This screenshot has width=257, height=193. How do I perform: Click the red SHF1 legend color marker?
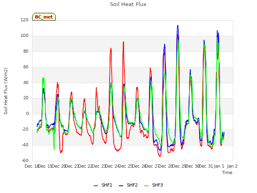click(x=96, y=186)
